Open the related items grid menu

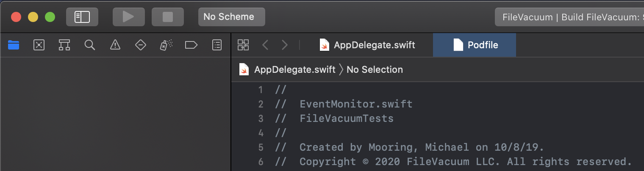pyautogui.click(x=243, y=45)
